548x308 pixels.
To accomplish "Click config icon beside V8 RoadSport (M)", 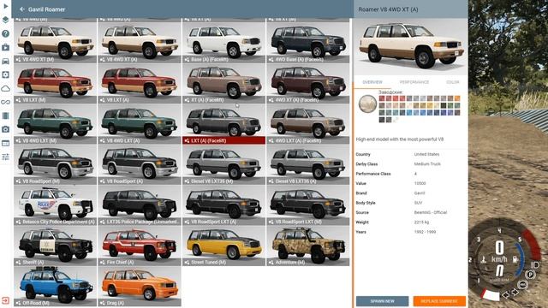I will click(x=18, y=181).
